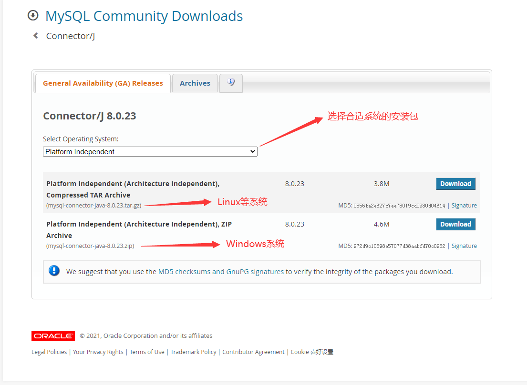Click version 8.0.23 in the TAR Archive row

pyautogui.click(x=294, y=184)
